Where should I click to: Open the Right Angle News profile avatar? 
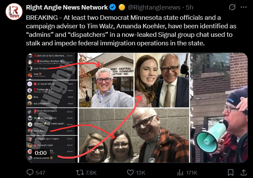click(14, 12)
